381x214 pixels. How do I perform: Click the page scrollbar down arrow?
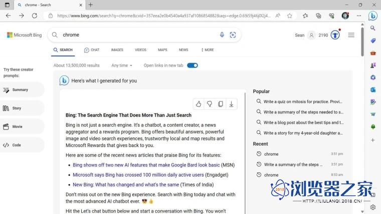pyautogui.click(x=362, y=211)
